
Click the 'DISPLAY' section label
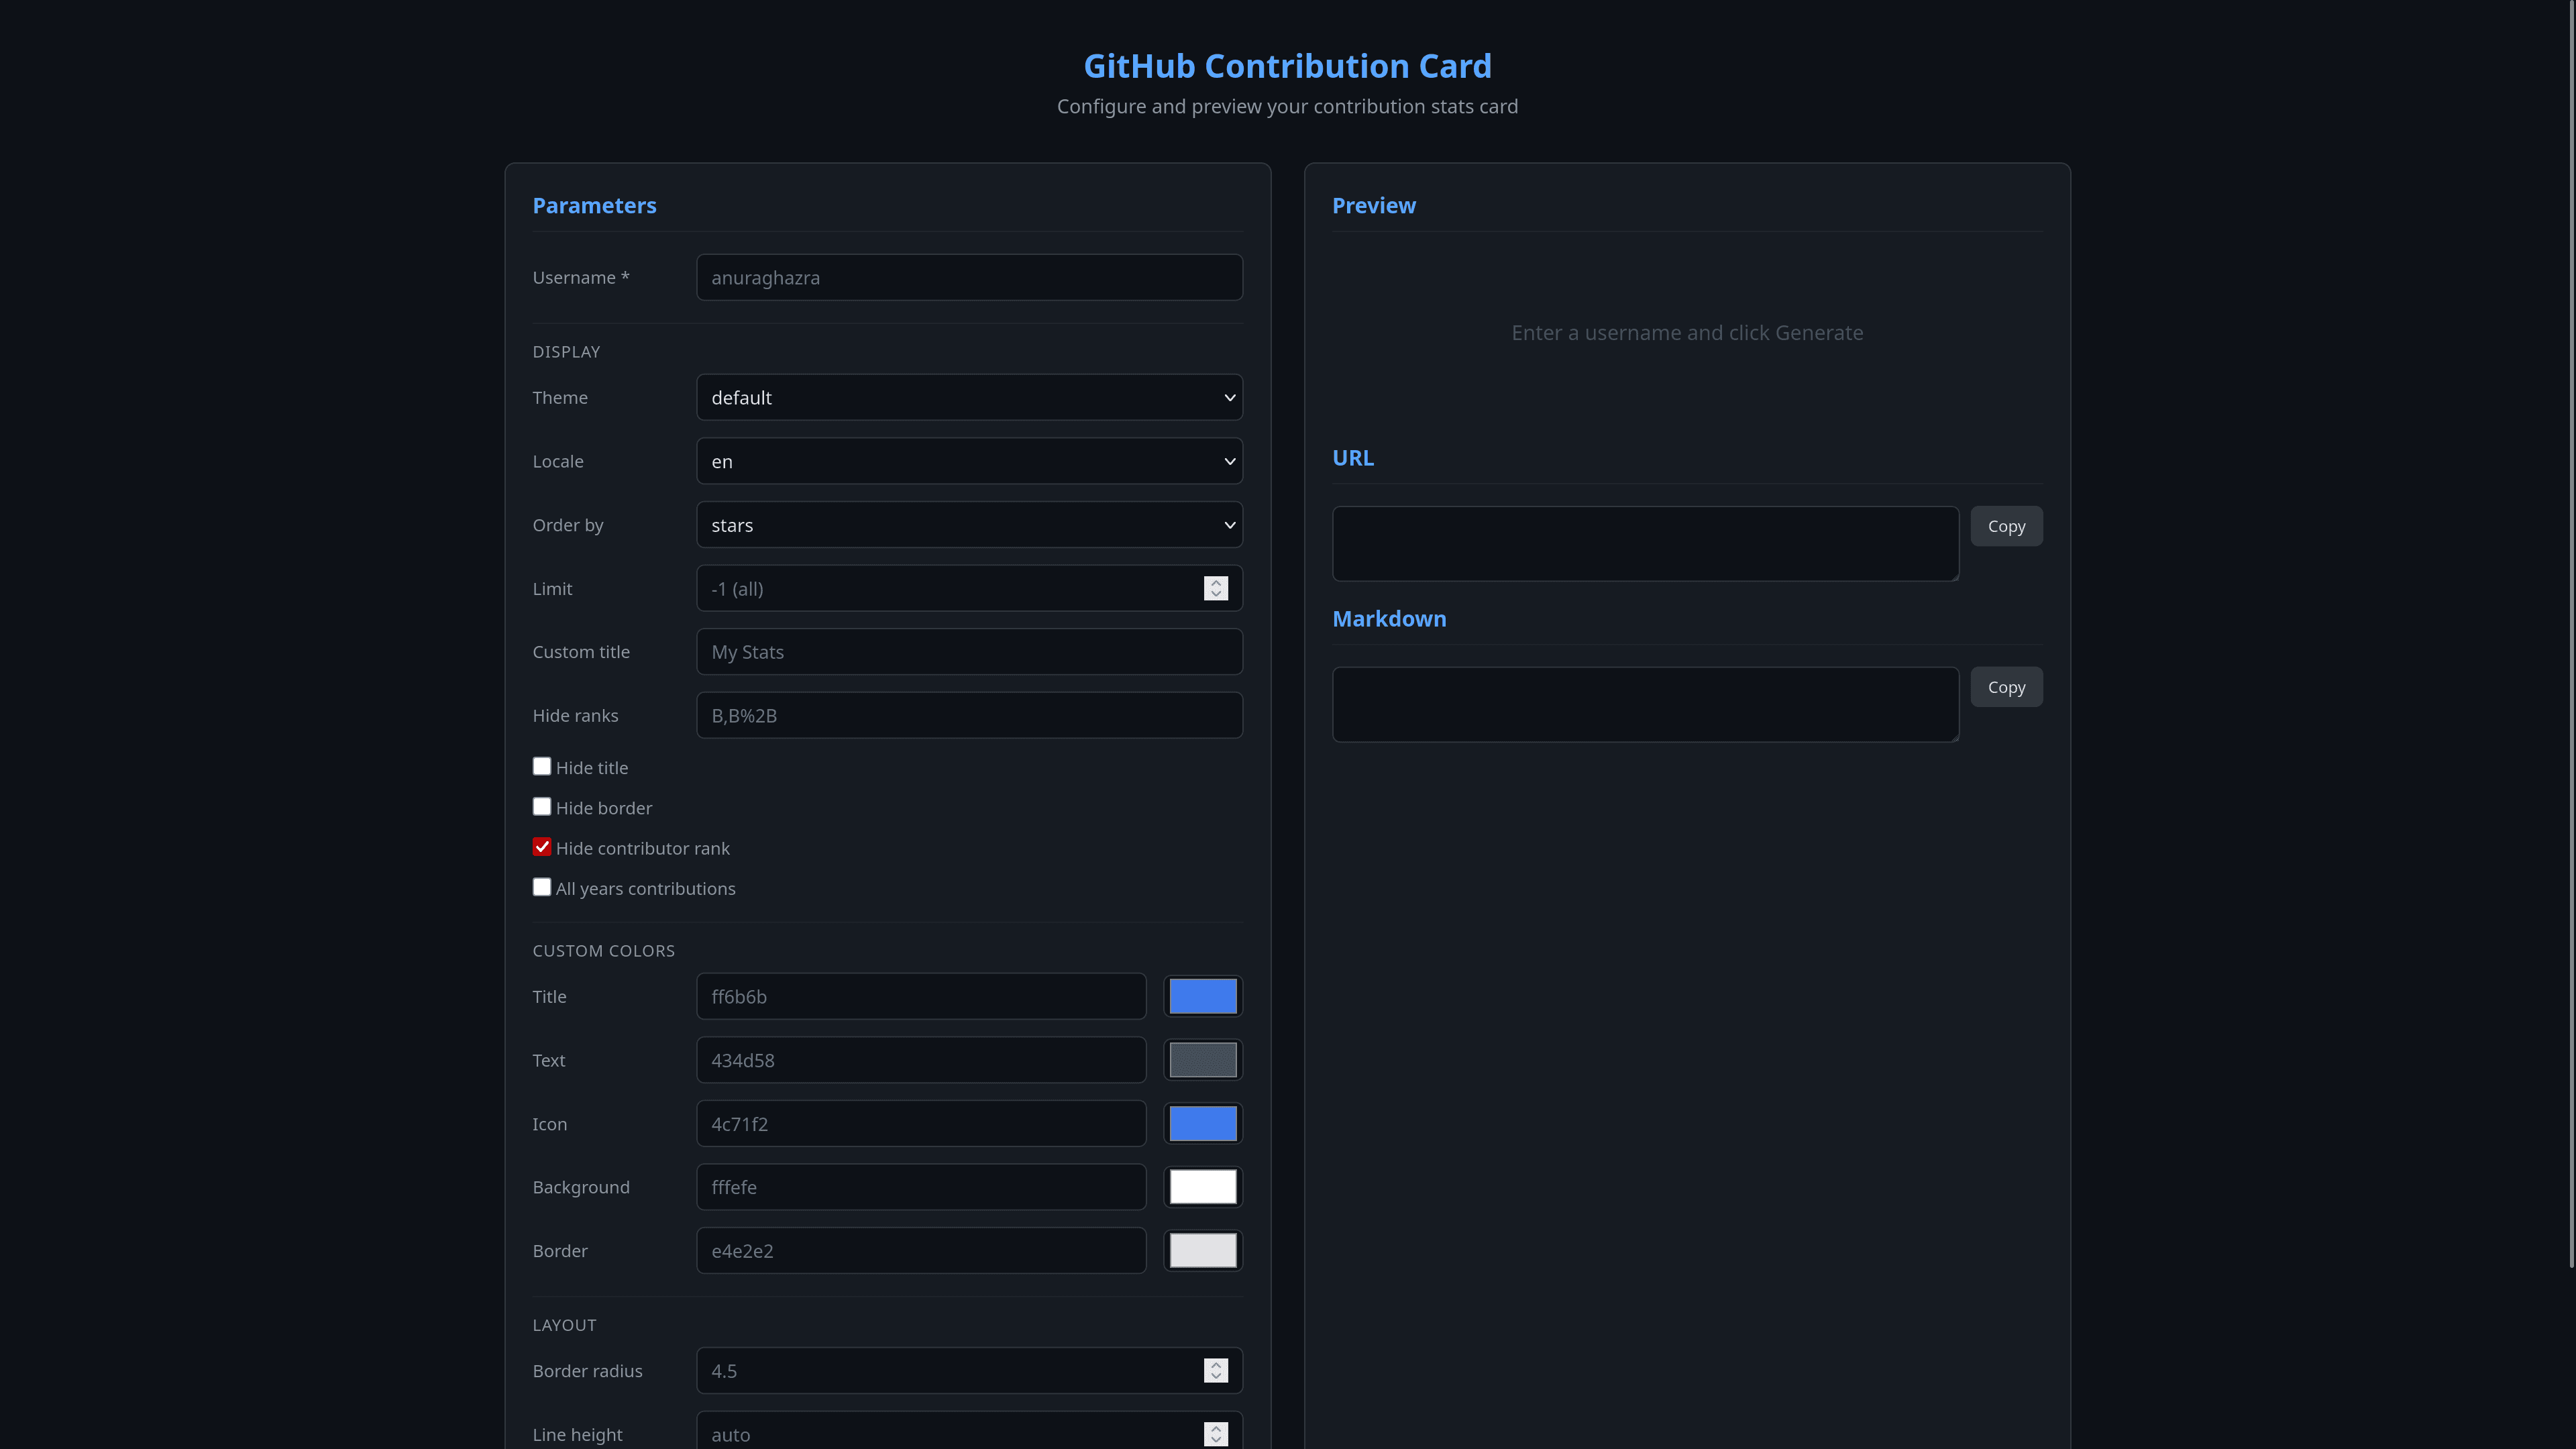(566, 352)
